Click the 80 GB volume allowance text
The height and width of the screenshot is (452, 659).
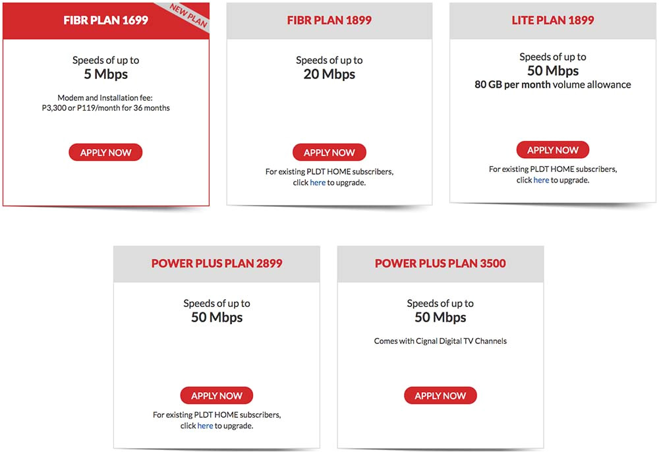tap(552, 84)
